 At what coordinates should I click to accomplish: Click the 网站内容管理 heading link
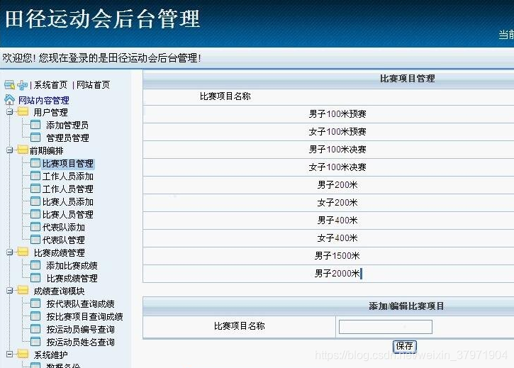coord(43,100)
